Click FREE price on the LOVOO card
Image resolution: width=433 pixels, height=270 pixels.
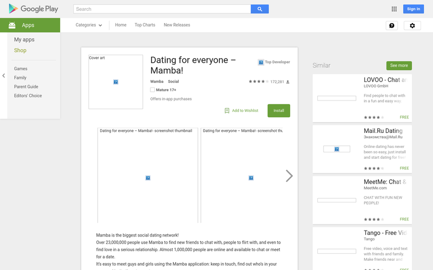pyautogui.click(x=404, y=117)
